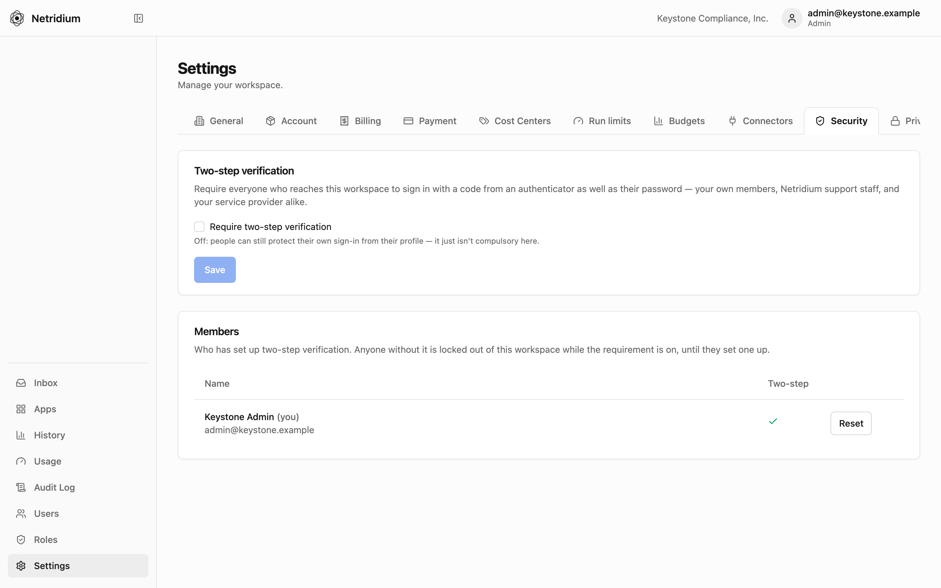Switch to the General tab

(x=219, y=121)
